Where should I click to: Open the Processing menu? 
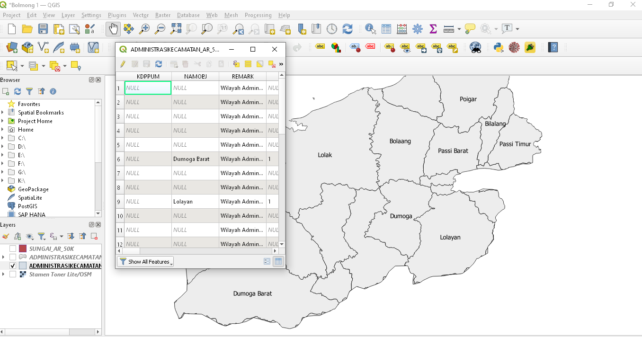point(258,15)
